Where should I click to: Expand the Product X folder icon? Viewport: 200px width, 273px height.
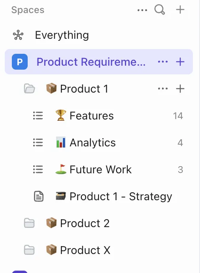click(29, 250)
